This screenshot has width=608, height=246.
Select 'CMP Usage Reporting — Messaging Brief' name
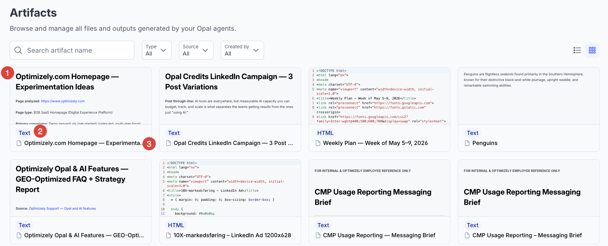pyautogui.click(x=379, y=235)
